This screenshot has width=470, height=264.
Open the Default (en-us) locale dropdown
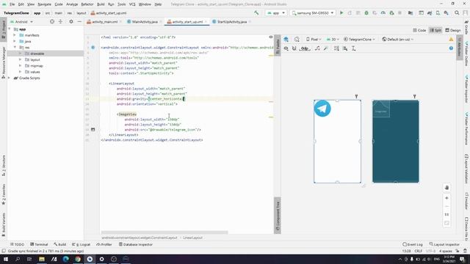[398, 39]
